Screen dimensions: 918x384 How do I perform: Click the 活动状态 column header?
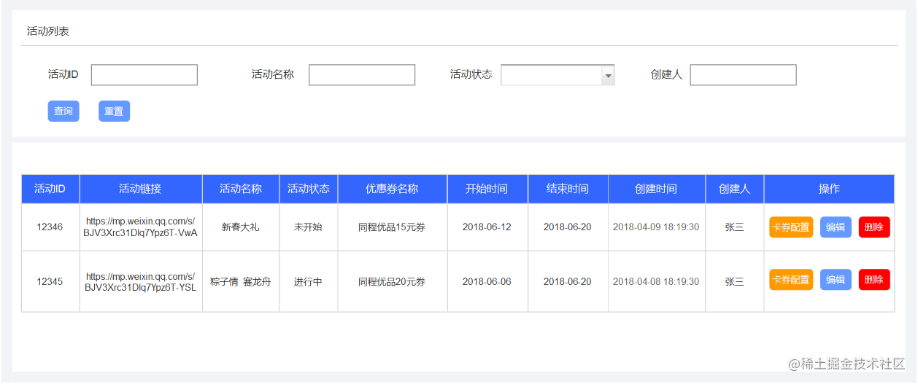(x=308, y=189)
